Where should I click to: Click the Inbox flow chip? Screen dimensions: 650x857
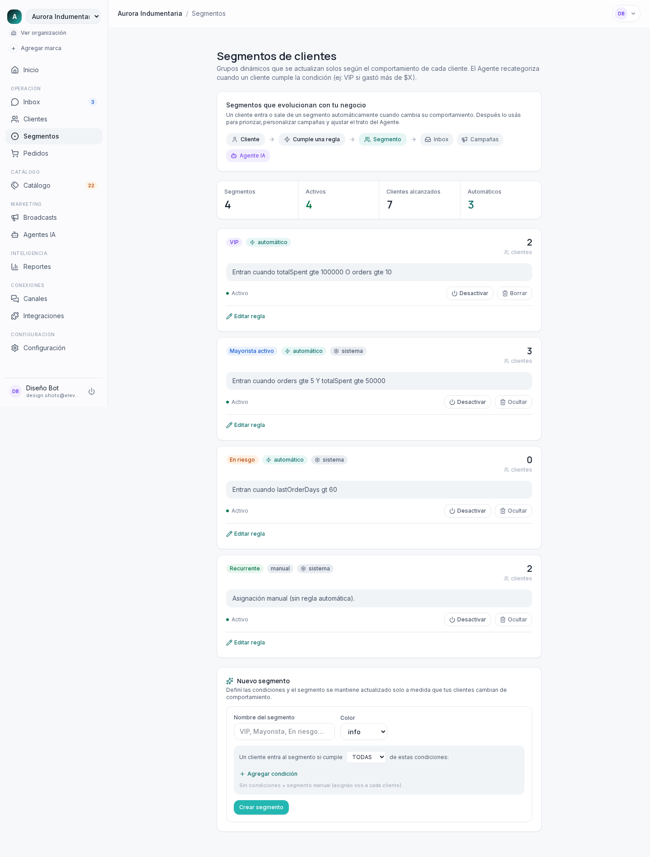pos(436,139)
